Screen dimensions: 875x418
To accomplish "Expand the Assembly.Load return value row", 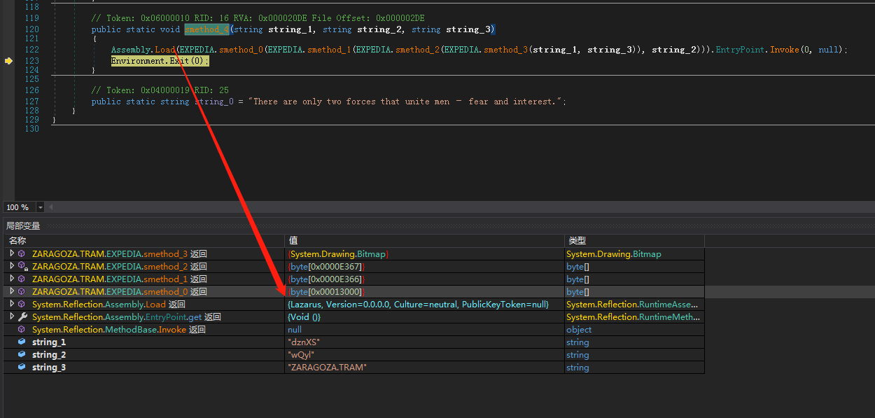I will (x=11, y=305).
